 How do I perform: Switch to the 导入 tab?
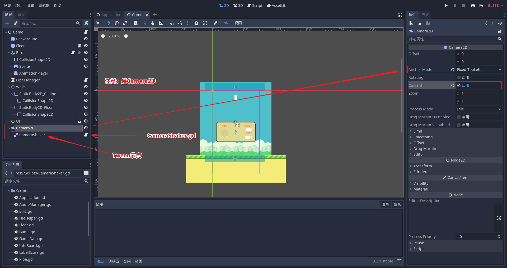(x=21, y=15)
